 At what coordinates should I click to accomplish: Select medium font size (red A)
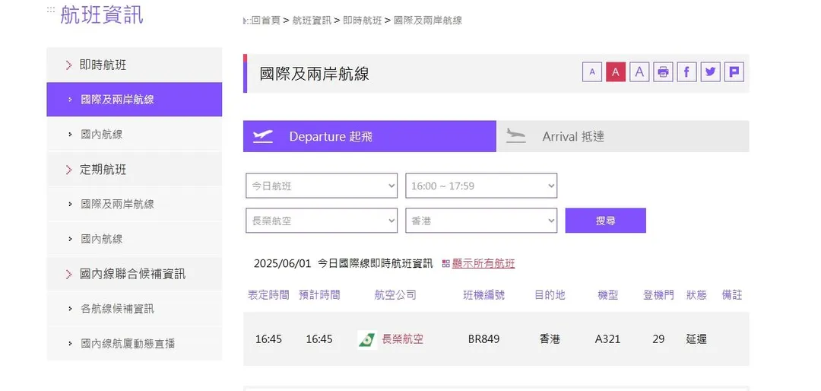click(616, 72)
